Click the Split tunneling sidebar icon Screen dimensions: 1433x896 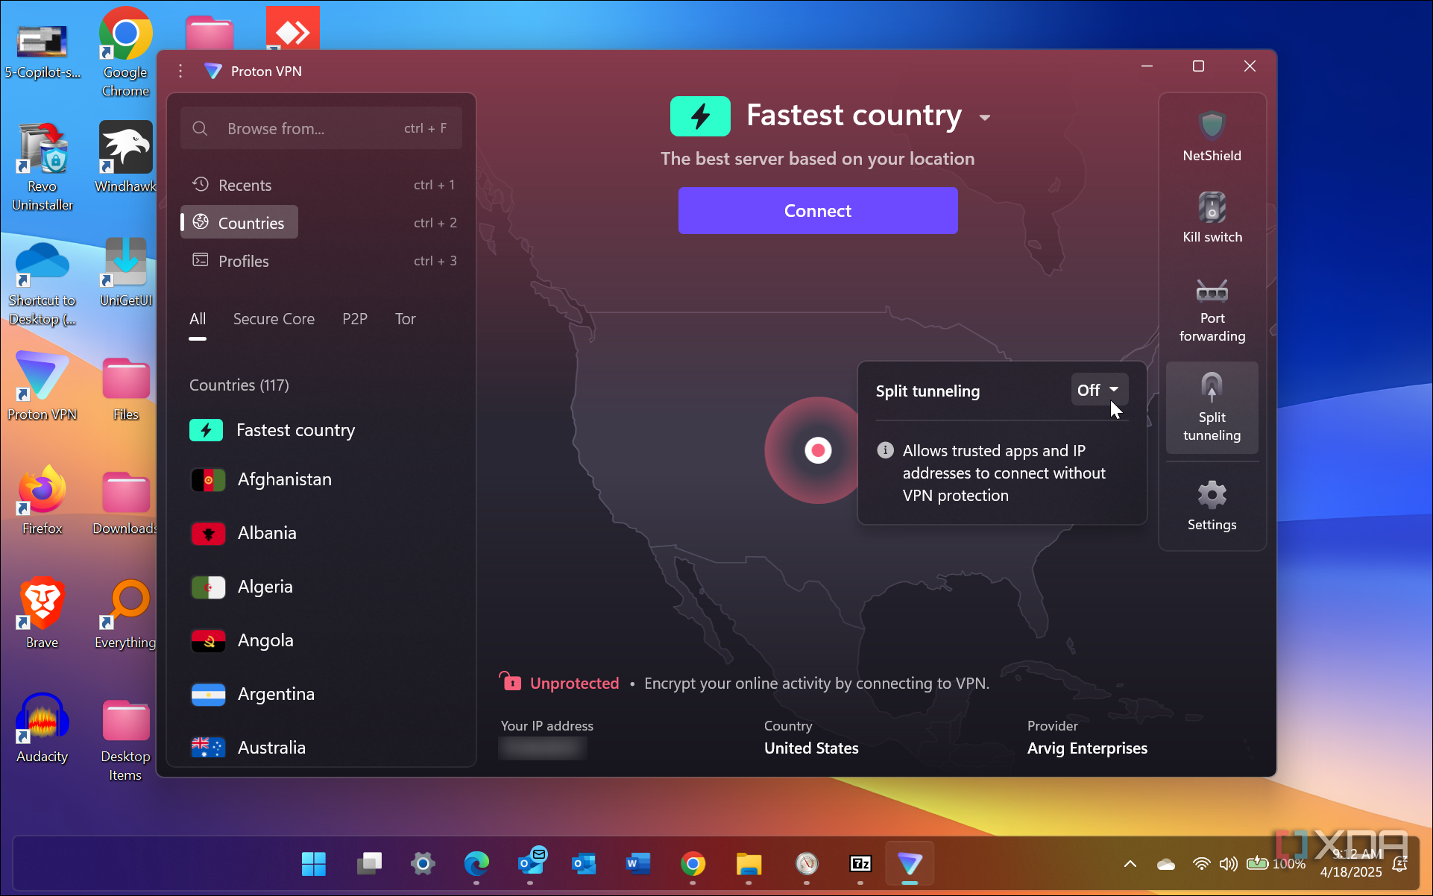pos(1212,407)
